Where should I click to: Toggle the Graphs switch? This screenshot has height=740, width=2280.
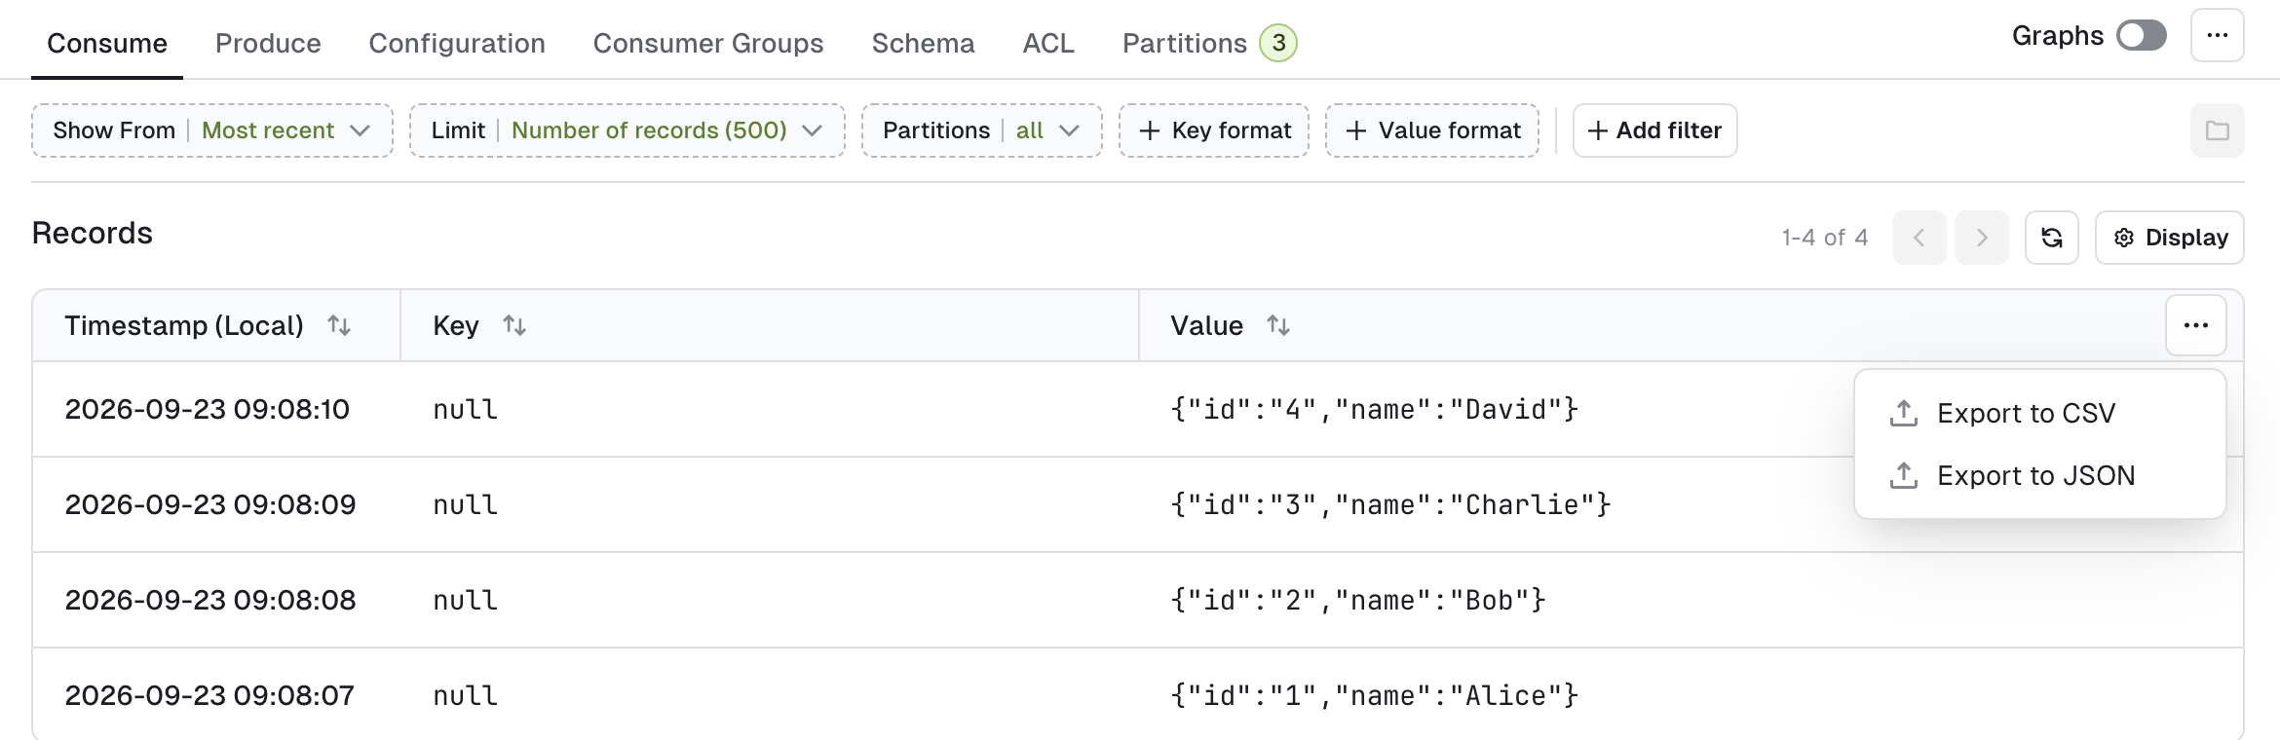(x=2141, y=36)
